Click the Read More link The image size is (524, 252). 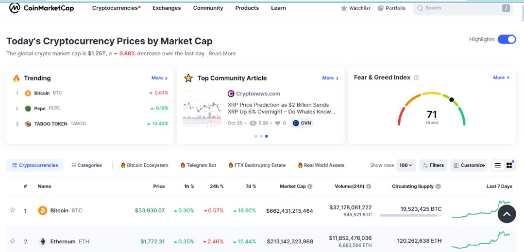pos(222,53)
